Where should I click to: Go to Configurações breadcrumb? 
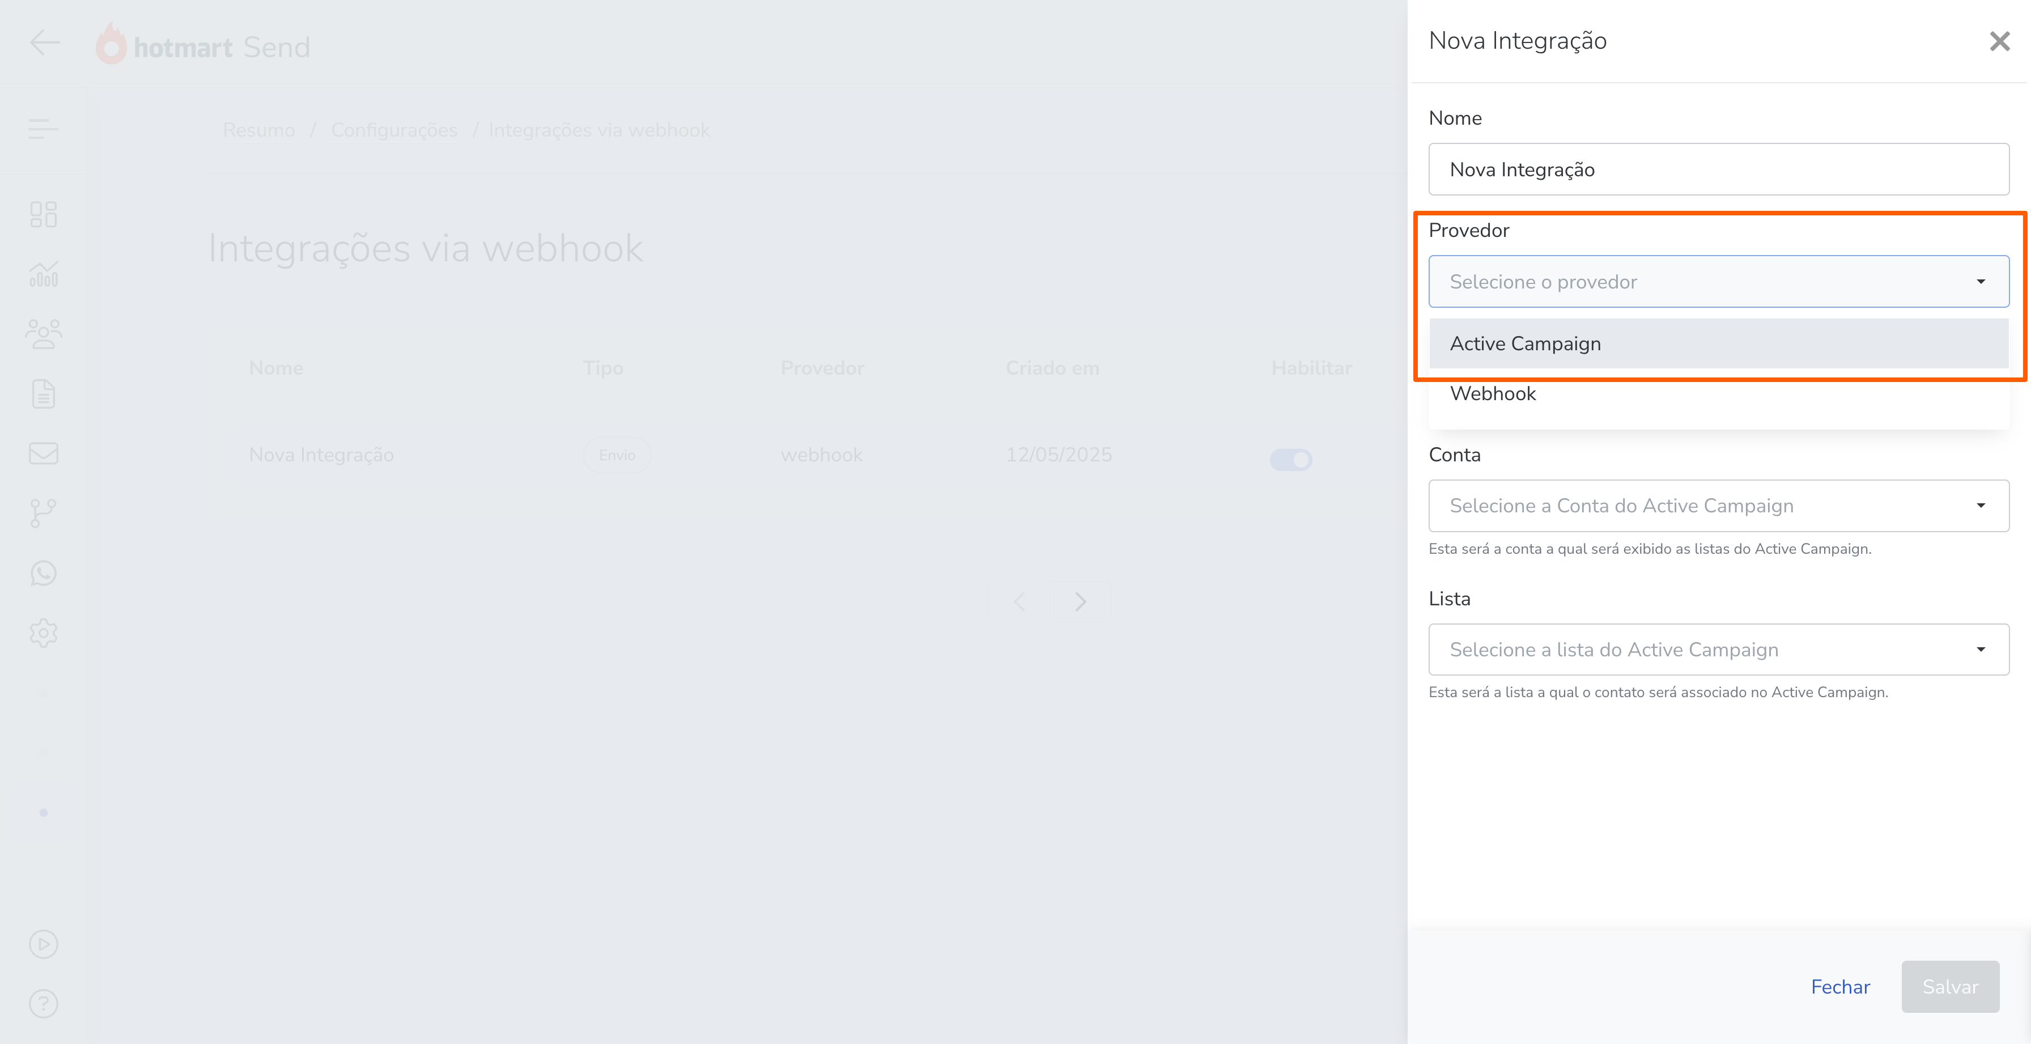(394, 130)
